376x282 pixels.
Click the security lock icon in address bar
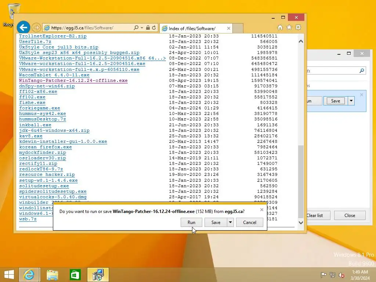[148, 28]
